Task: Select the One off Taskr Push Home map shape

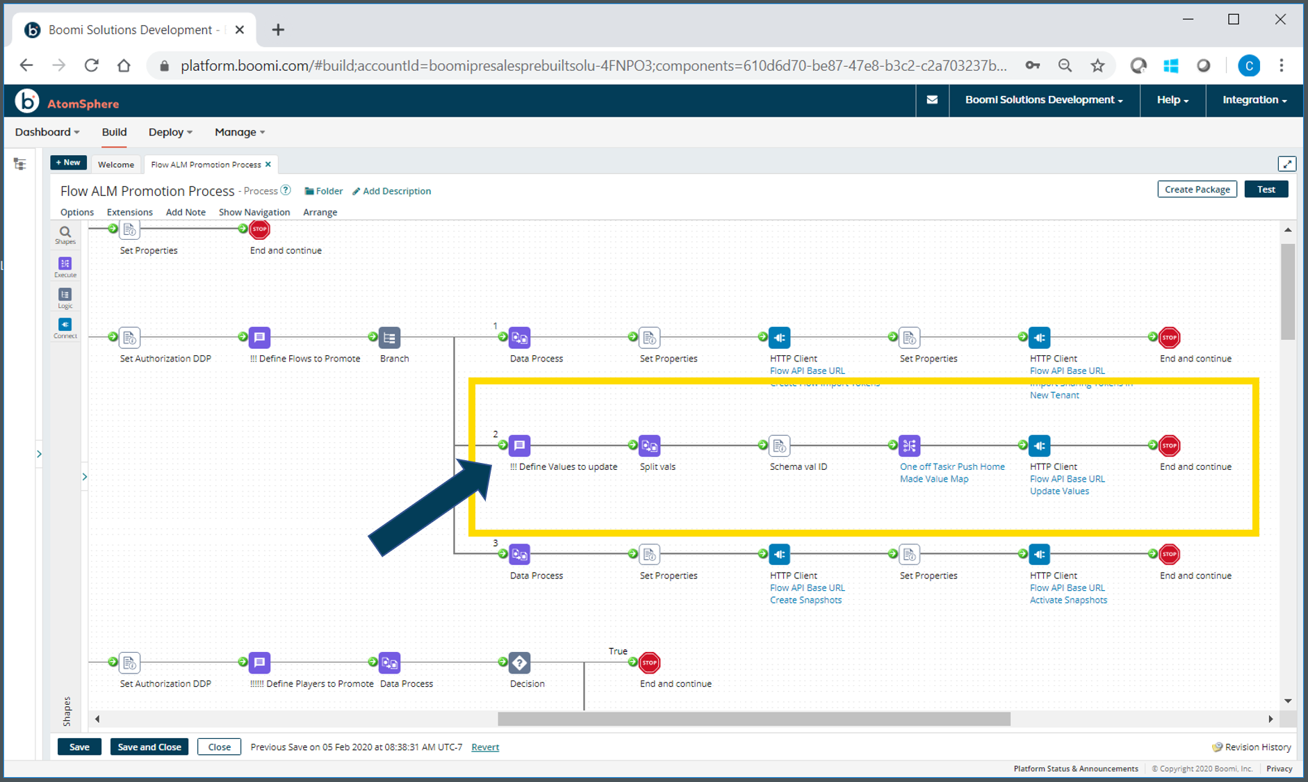Action: pos(909,446)
